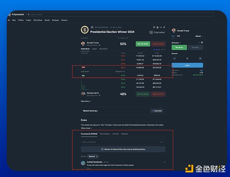The width and height of the screenshot is (230, 177).
Task: Open the outcome settings gear icon
Action: point(202,42)
